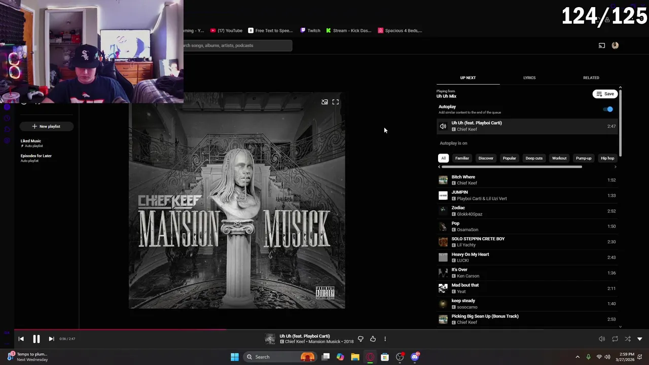Play Picking Big Sean Up (Bonus Track)
This screenshot has height=365, width=649.
tap(527, 319)
